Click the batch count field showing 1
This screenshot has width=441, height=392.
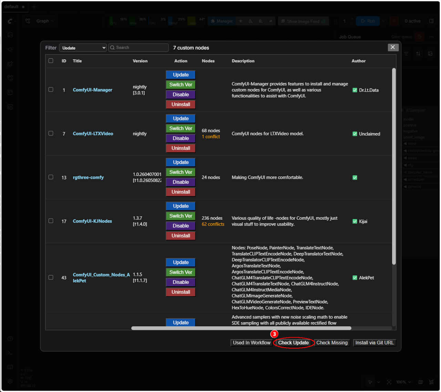coord(344,21)
